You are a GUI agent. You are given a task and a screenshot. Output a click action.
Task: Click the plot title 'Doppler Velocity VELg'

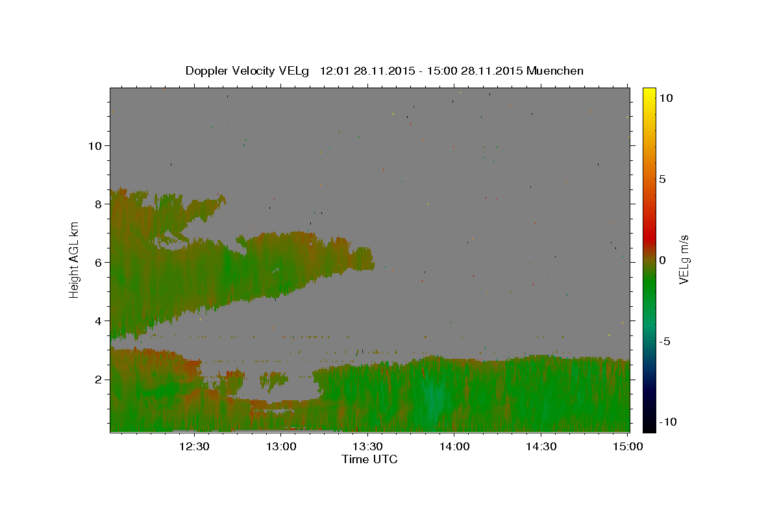pos(247,71)
